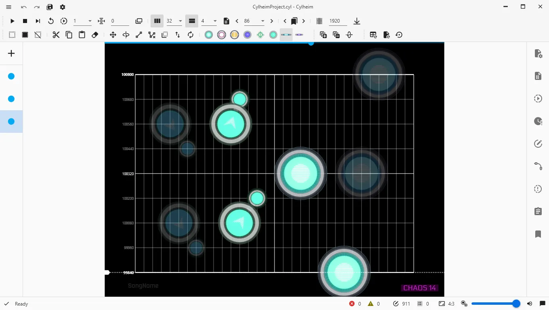The height and width of the screenshot is (310, 549).
Task: Click the add layer plus button
Action: pyautogui.click(x=11, y=53)
